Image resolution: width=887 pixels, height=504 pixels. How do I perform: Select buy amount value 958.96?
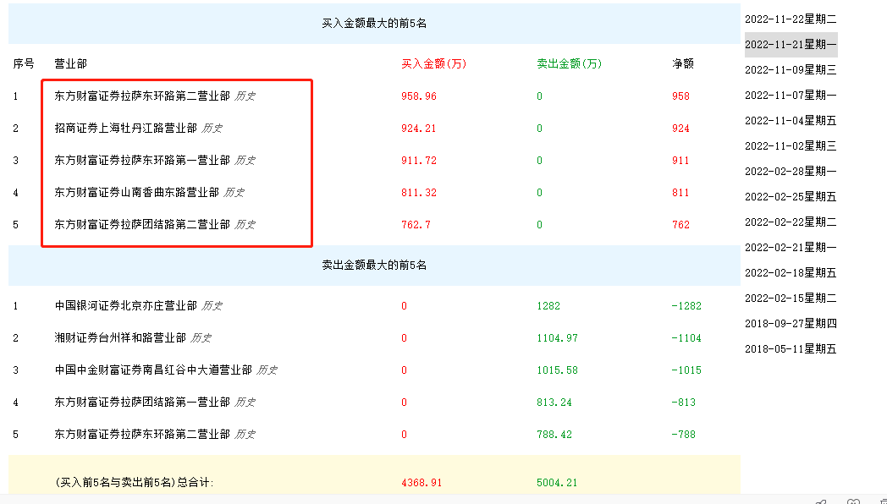[419, 96]
